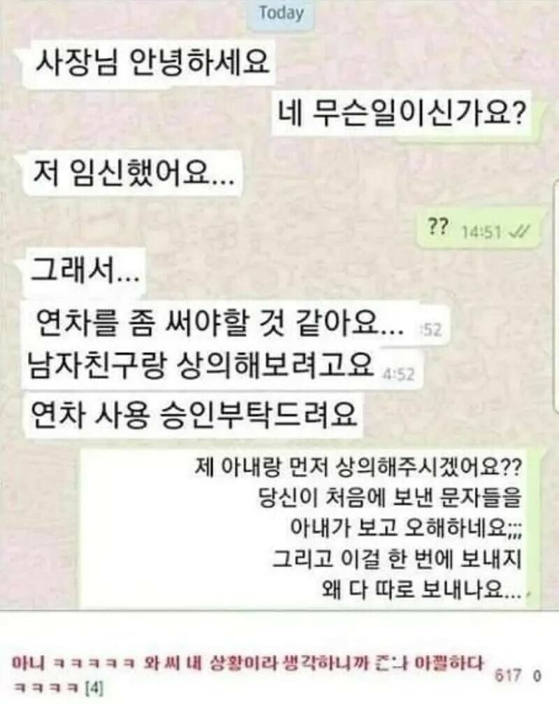Open the [4] replies count link
Image resolution: width=559 pixels, height=713 pixels.
coord(95,689)
